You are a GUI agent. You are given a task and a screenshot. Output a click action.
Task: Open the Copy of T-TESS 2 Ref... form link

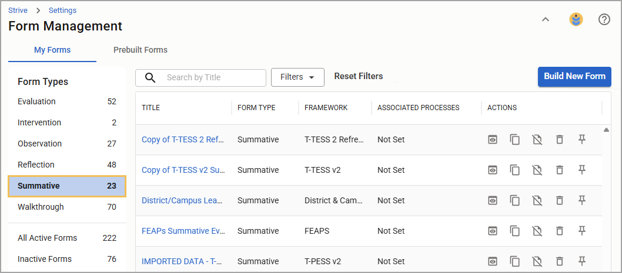coord(183,139)
